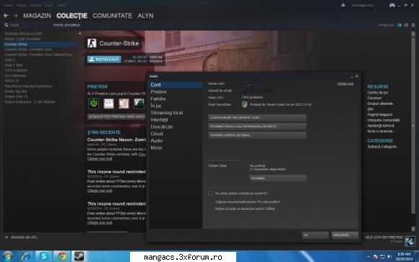Select Prieteni in settings list
This screenshot has width=419, height=262.
click(x=158, y=92)
